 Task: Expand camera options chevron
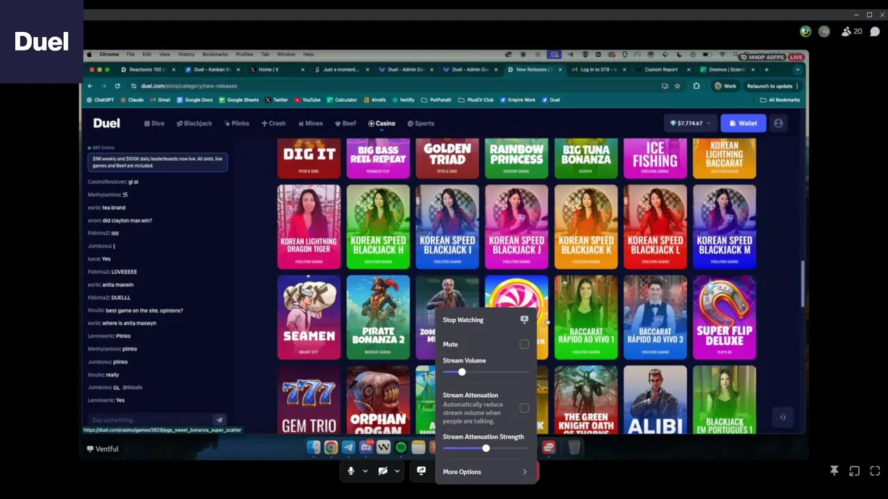point(397,471)
